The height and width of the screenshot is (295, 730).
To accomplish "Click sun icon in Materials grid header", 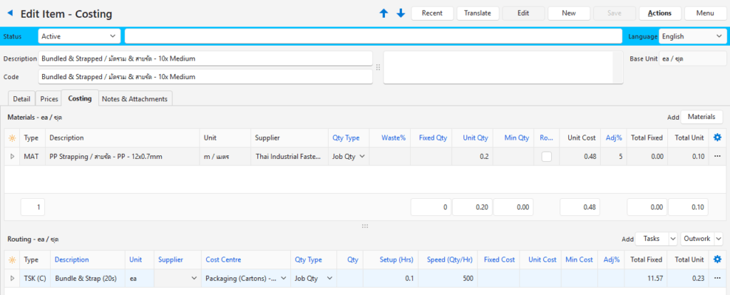I will pyautogui.click(x=12, y=138).
